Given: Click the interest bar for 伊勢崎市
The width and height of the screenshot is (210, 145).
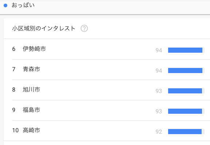Looking at the screenshot, I should (x=185, y=50).
